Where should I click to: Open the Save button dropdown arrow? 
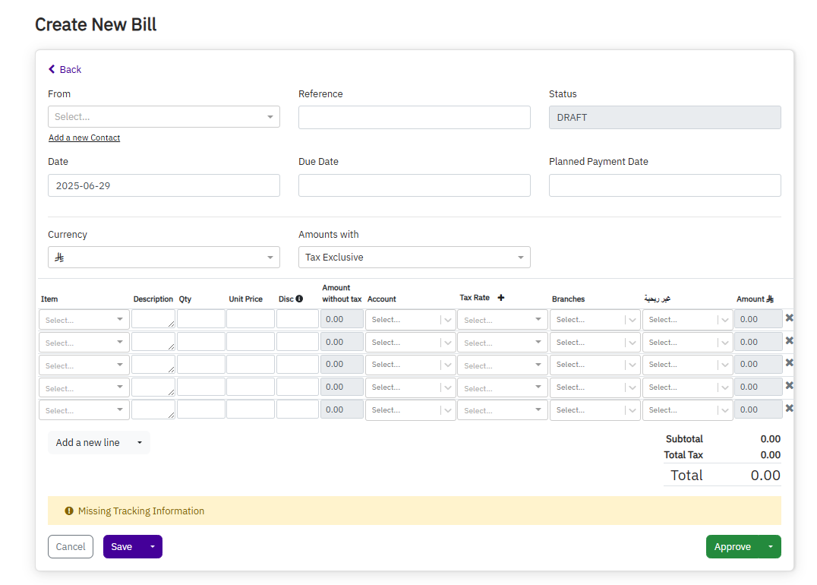click(x=152, y=547)
